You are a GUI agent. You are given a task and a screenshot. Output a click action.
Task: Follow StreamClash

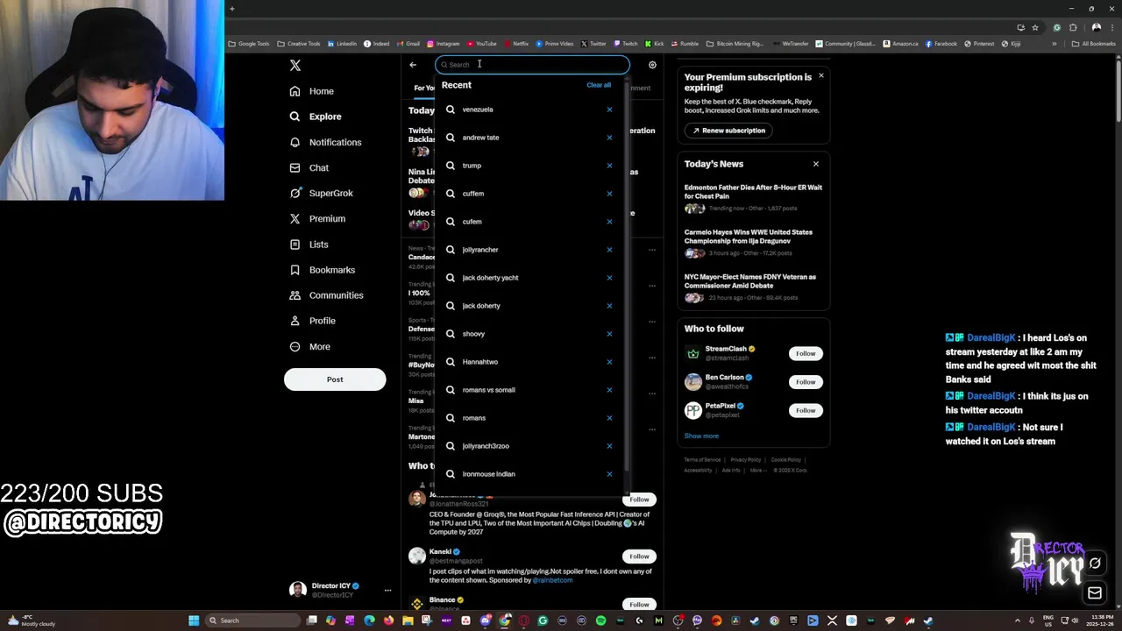click(806, 353)
